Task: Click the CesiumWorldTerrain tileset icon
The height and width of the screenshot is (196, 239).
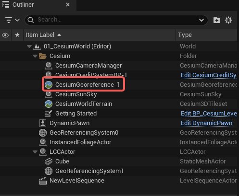Action: click(49, 104)
